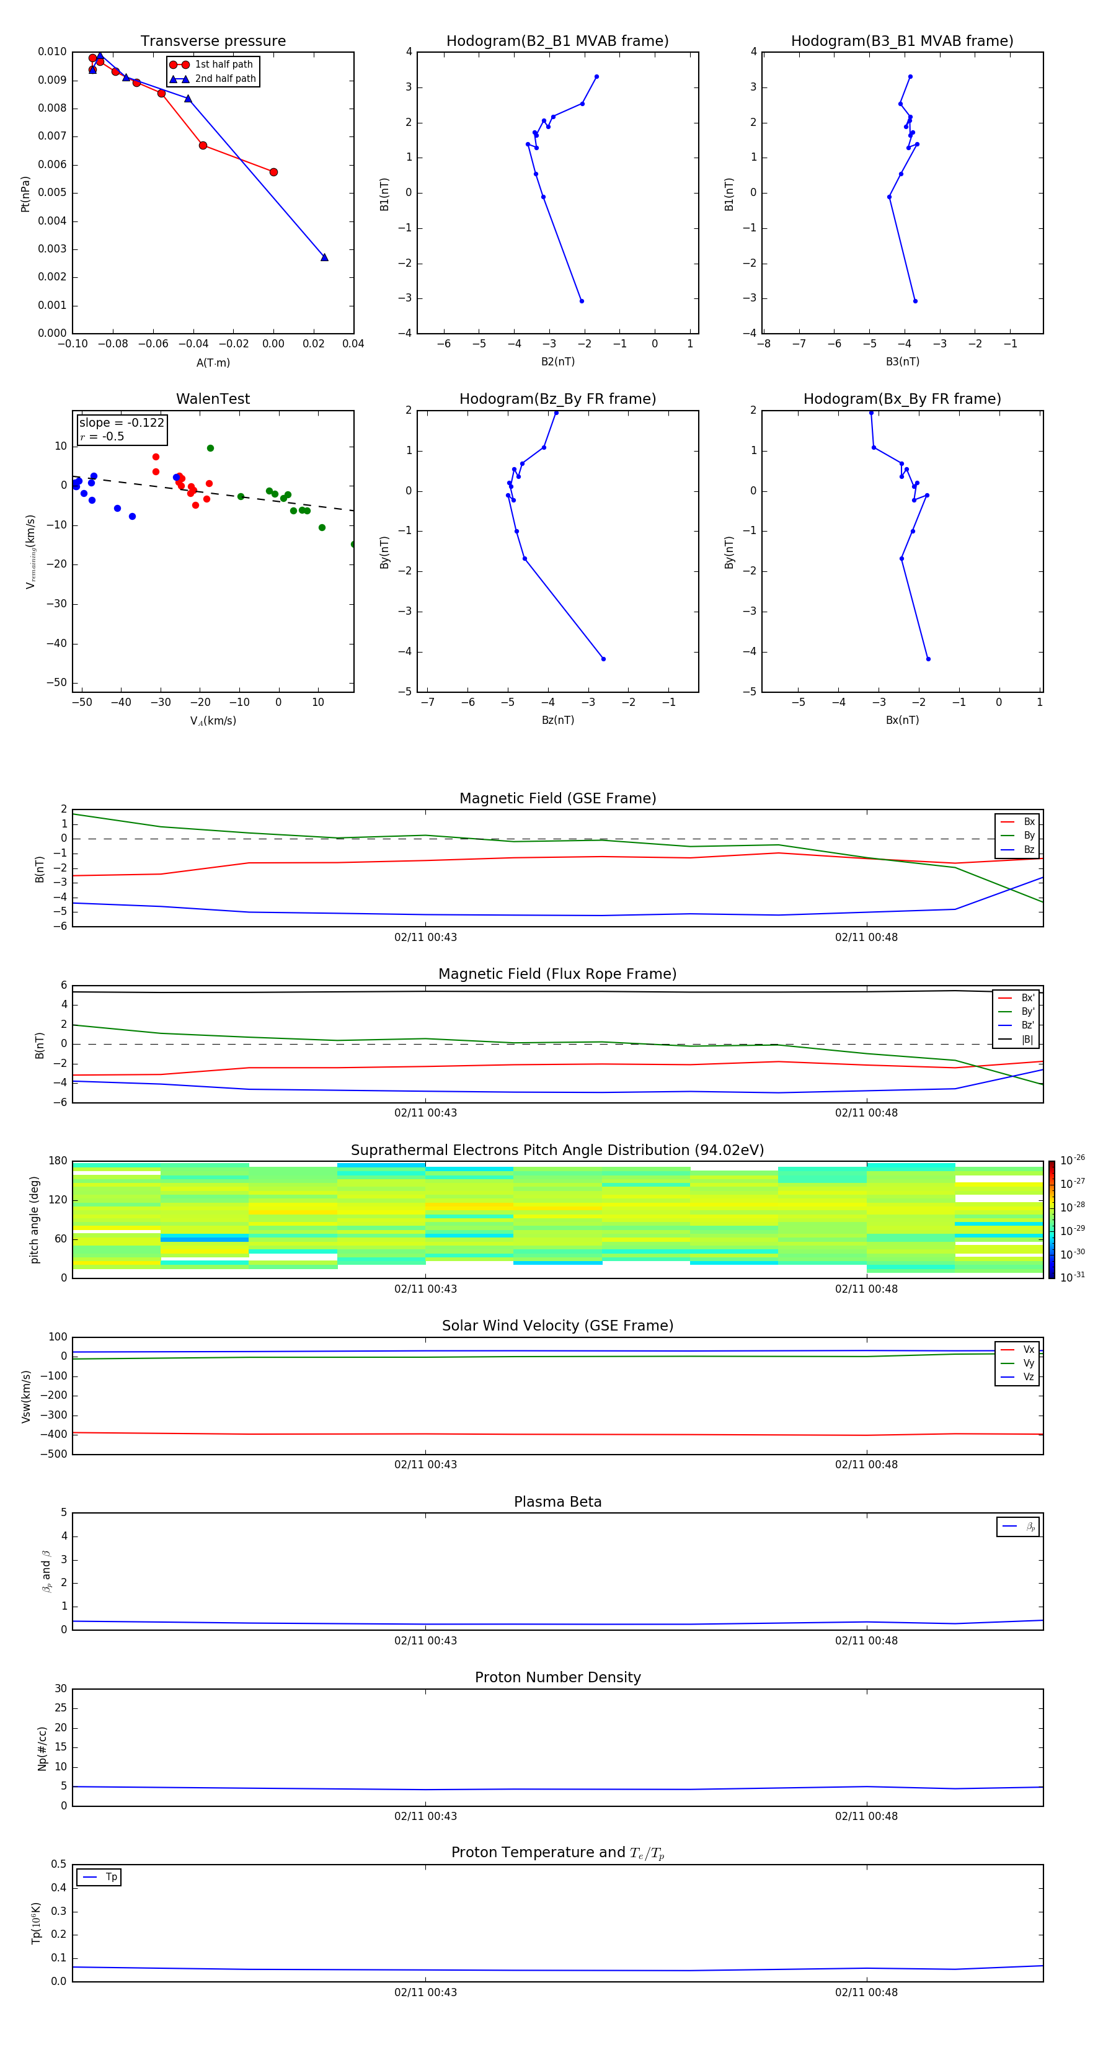1116x2047 pixels.
Task: Click "02/11 00:43" tick under GSE magnetic field plot
Action: tap(426, 938)
